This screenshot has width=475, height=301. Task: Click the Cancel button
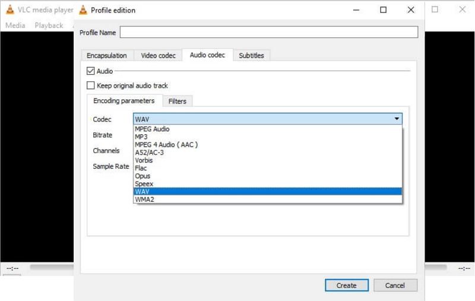click(395, 286)
